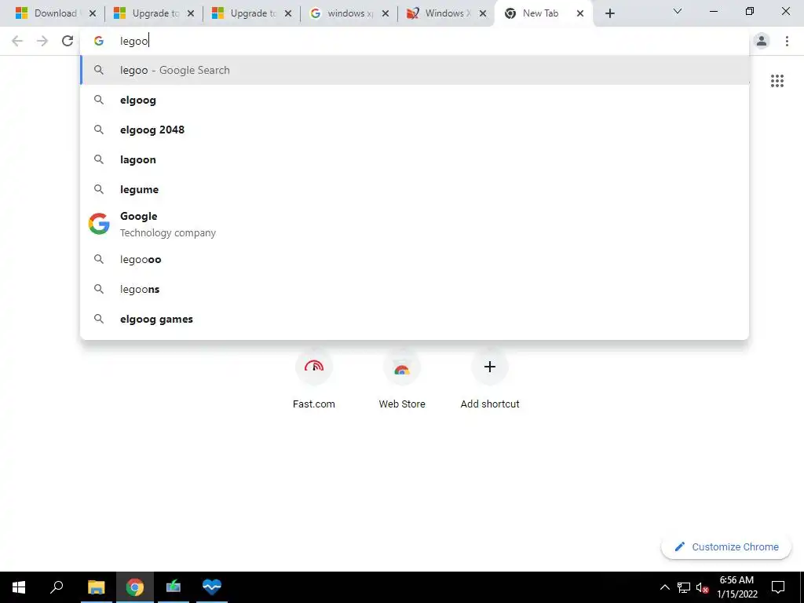Select the legoooo suggestion

tap(415, 259)
